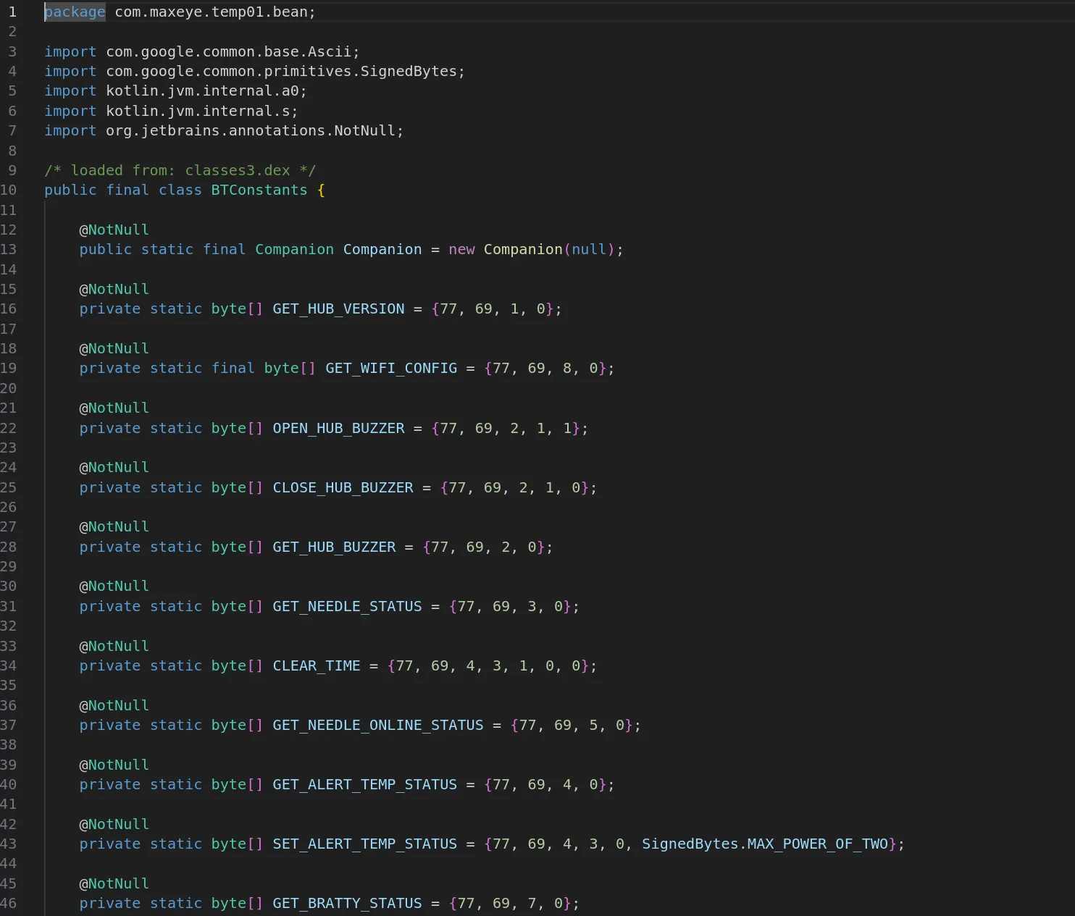
Task: Click line number 10 in the gutter
Action: tap(9, 190)
